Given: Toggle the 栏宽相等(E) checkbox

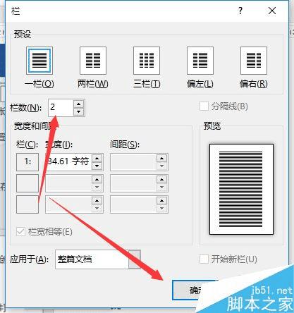Looking at the screenshot, I should [x=20, y=232].
